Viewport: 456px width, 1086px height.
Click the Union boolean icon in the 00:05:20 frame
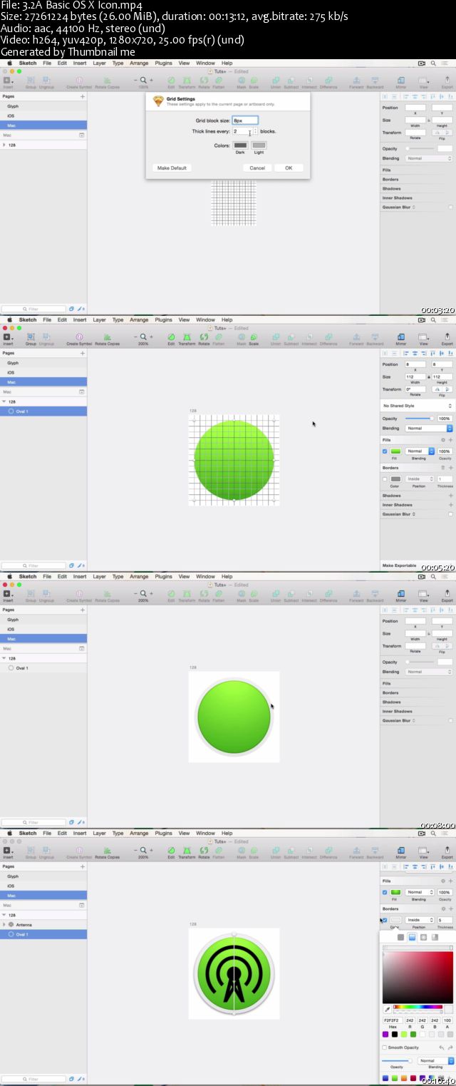tap(276, 339)
